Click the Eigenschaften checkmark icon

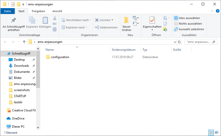tap(152, 20)
